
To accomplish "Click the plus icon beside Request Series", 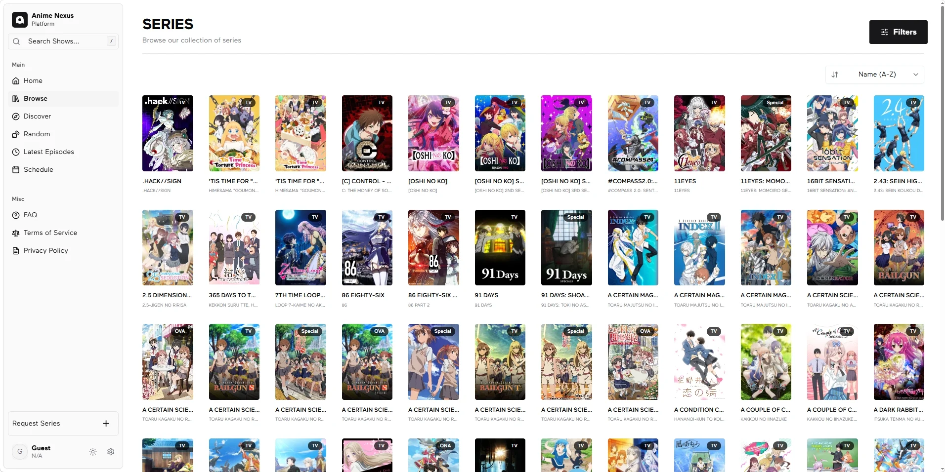I will (106, 424).
